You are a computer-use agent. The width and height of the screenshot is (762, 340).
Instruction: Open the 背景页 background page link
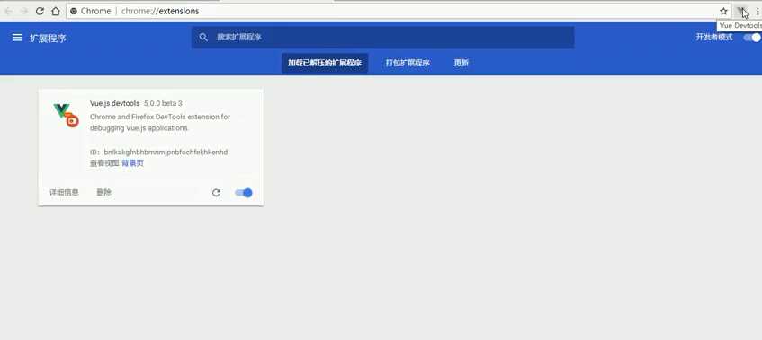click(x=132, y=163)
